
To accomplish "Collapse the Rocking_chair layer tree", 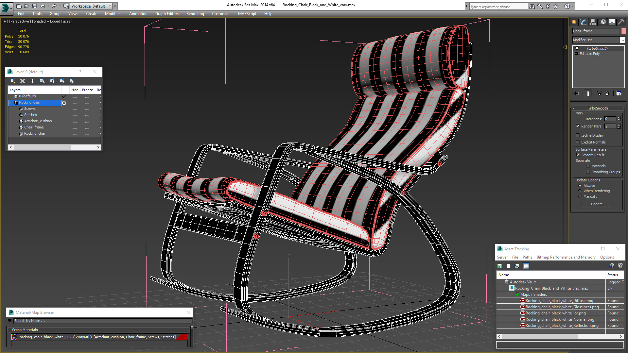I will (x=11, y=103).
